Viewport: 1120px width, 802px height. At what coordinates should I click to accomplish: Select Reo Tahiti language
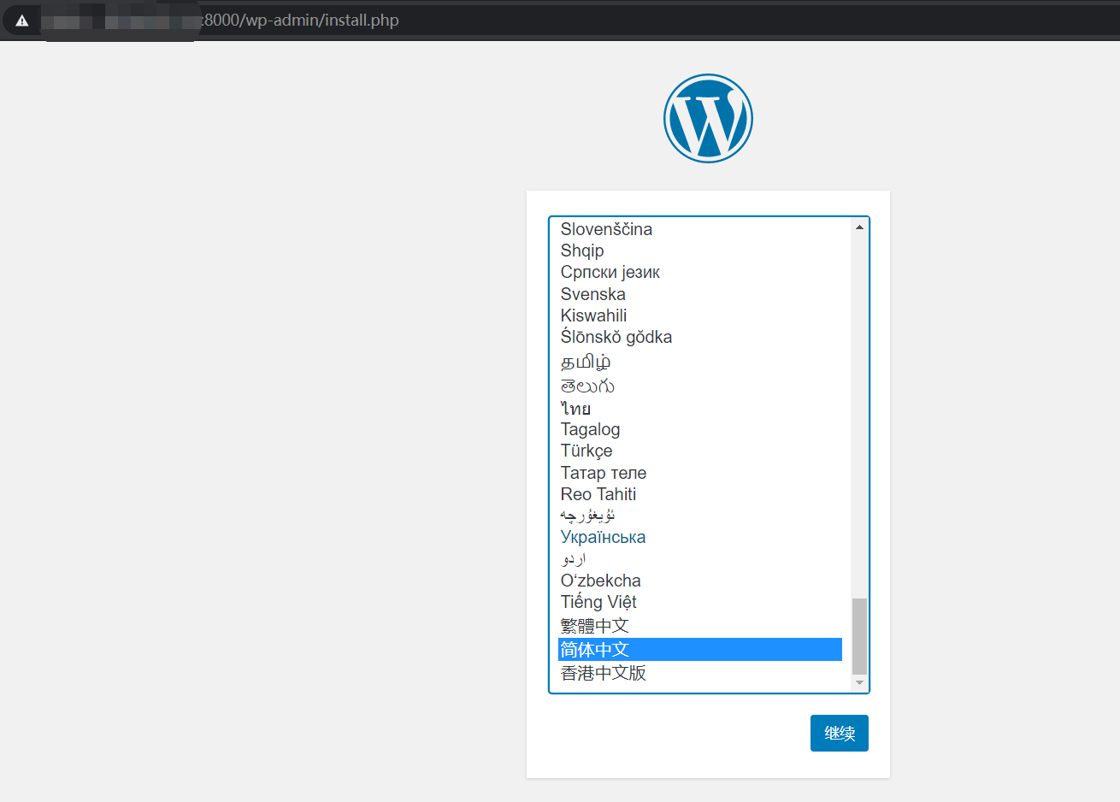click(700, 494)
